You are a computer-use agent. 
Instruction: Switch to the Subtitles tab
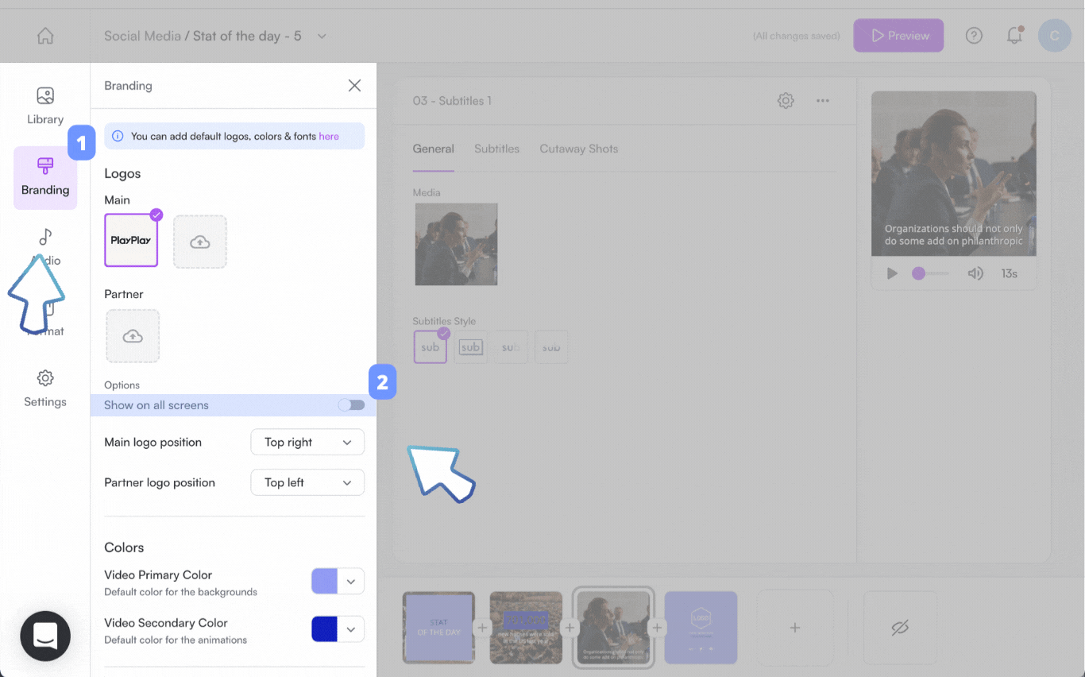point(497,149)
